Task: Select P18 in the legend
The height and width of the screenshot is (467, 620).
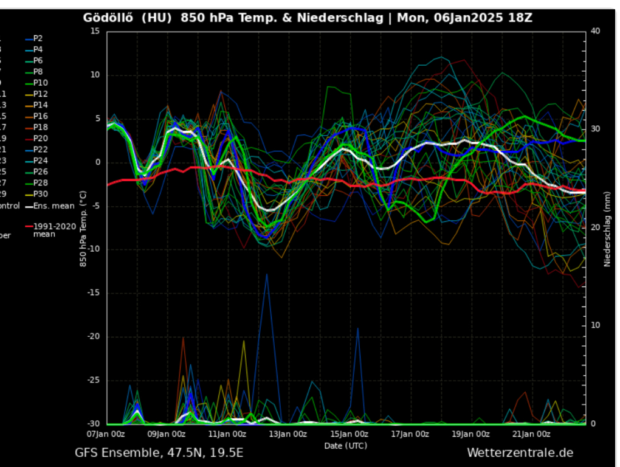Action: click(40, 127)
